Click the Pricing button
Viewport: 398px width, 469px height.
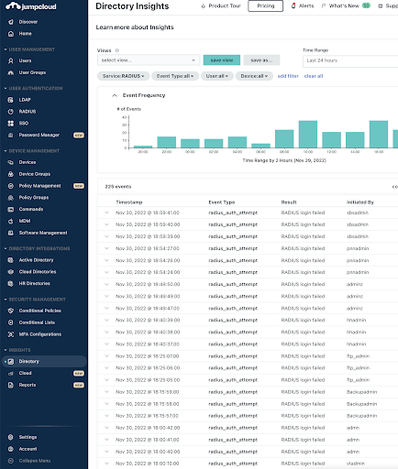coord(266,5)
